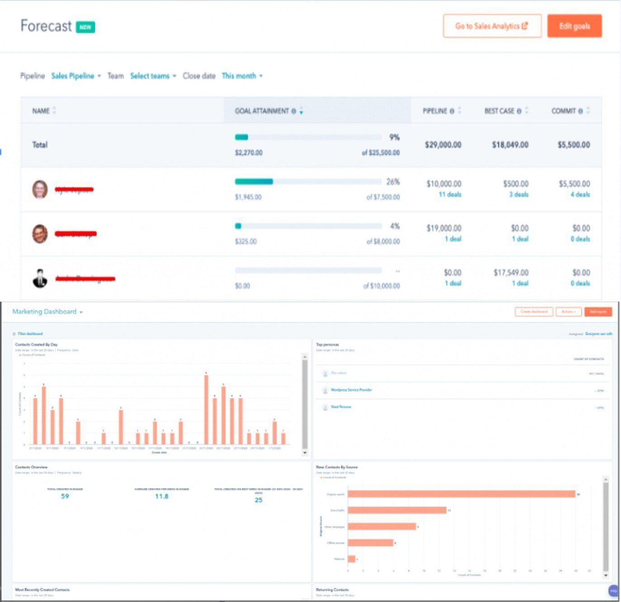Open the 11 deals pipeline link
The height and width of the screenshot is (602, 621).
450,195
